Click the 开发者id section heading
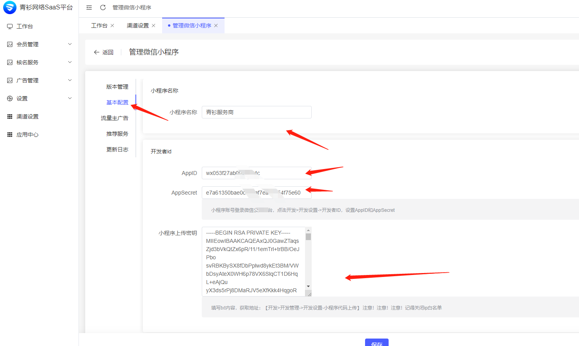 [161, 151]
